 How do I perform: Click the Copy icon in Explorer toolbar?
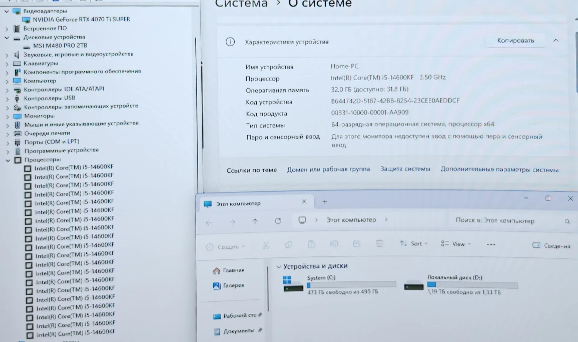pos(288,245)
